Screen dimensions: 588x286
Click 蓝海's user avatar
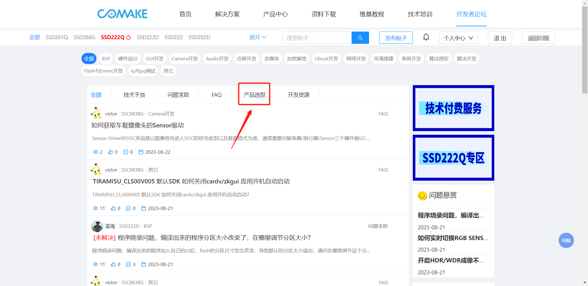click(x=97, y=226)
